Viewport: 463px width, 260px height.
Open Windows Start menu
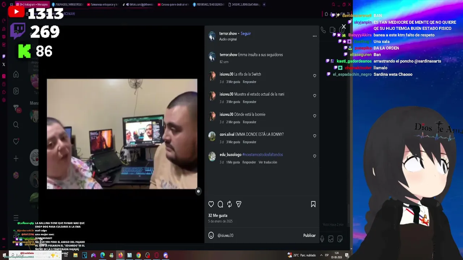pos(4,255)
